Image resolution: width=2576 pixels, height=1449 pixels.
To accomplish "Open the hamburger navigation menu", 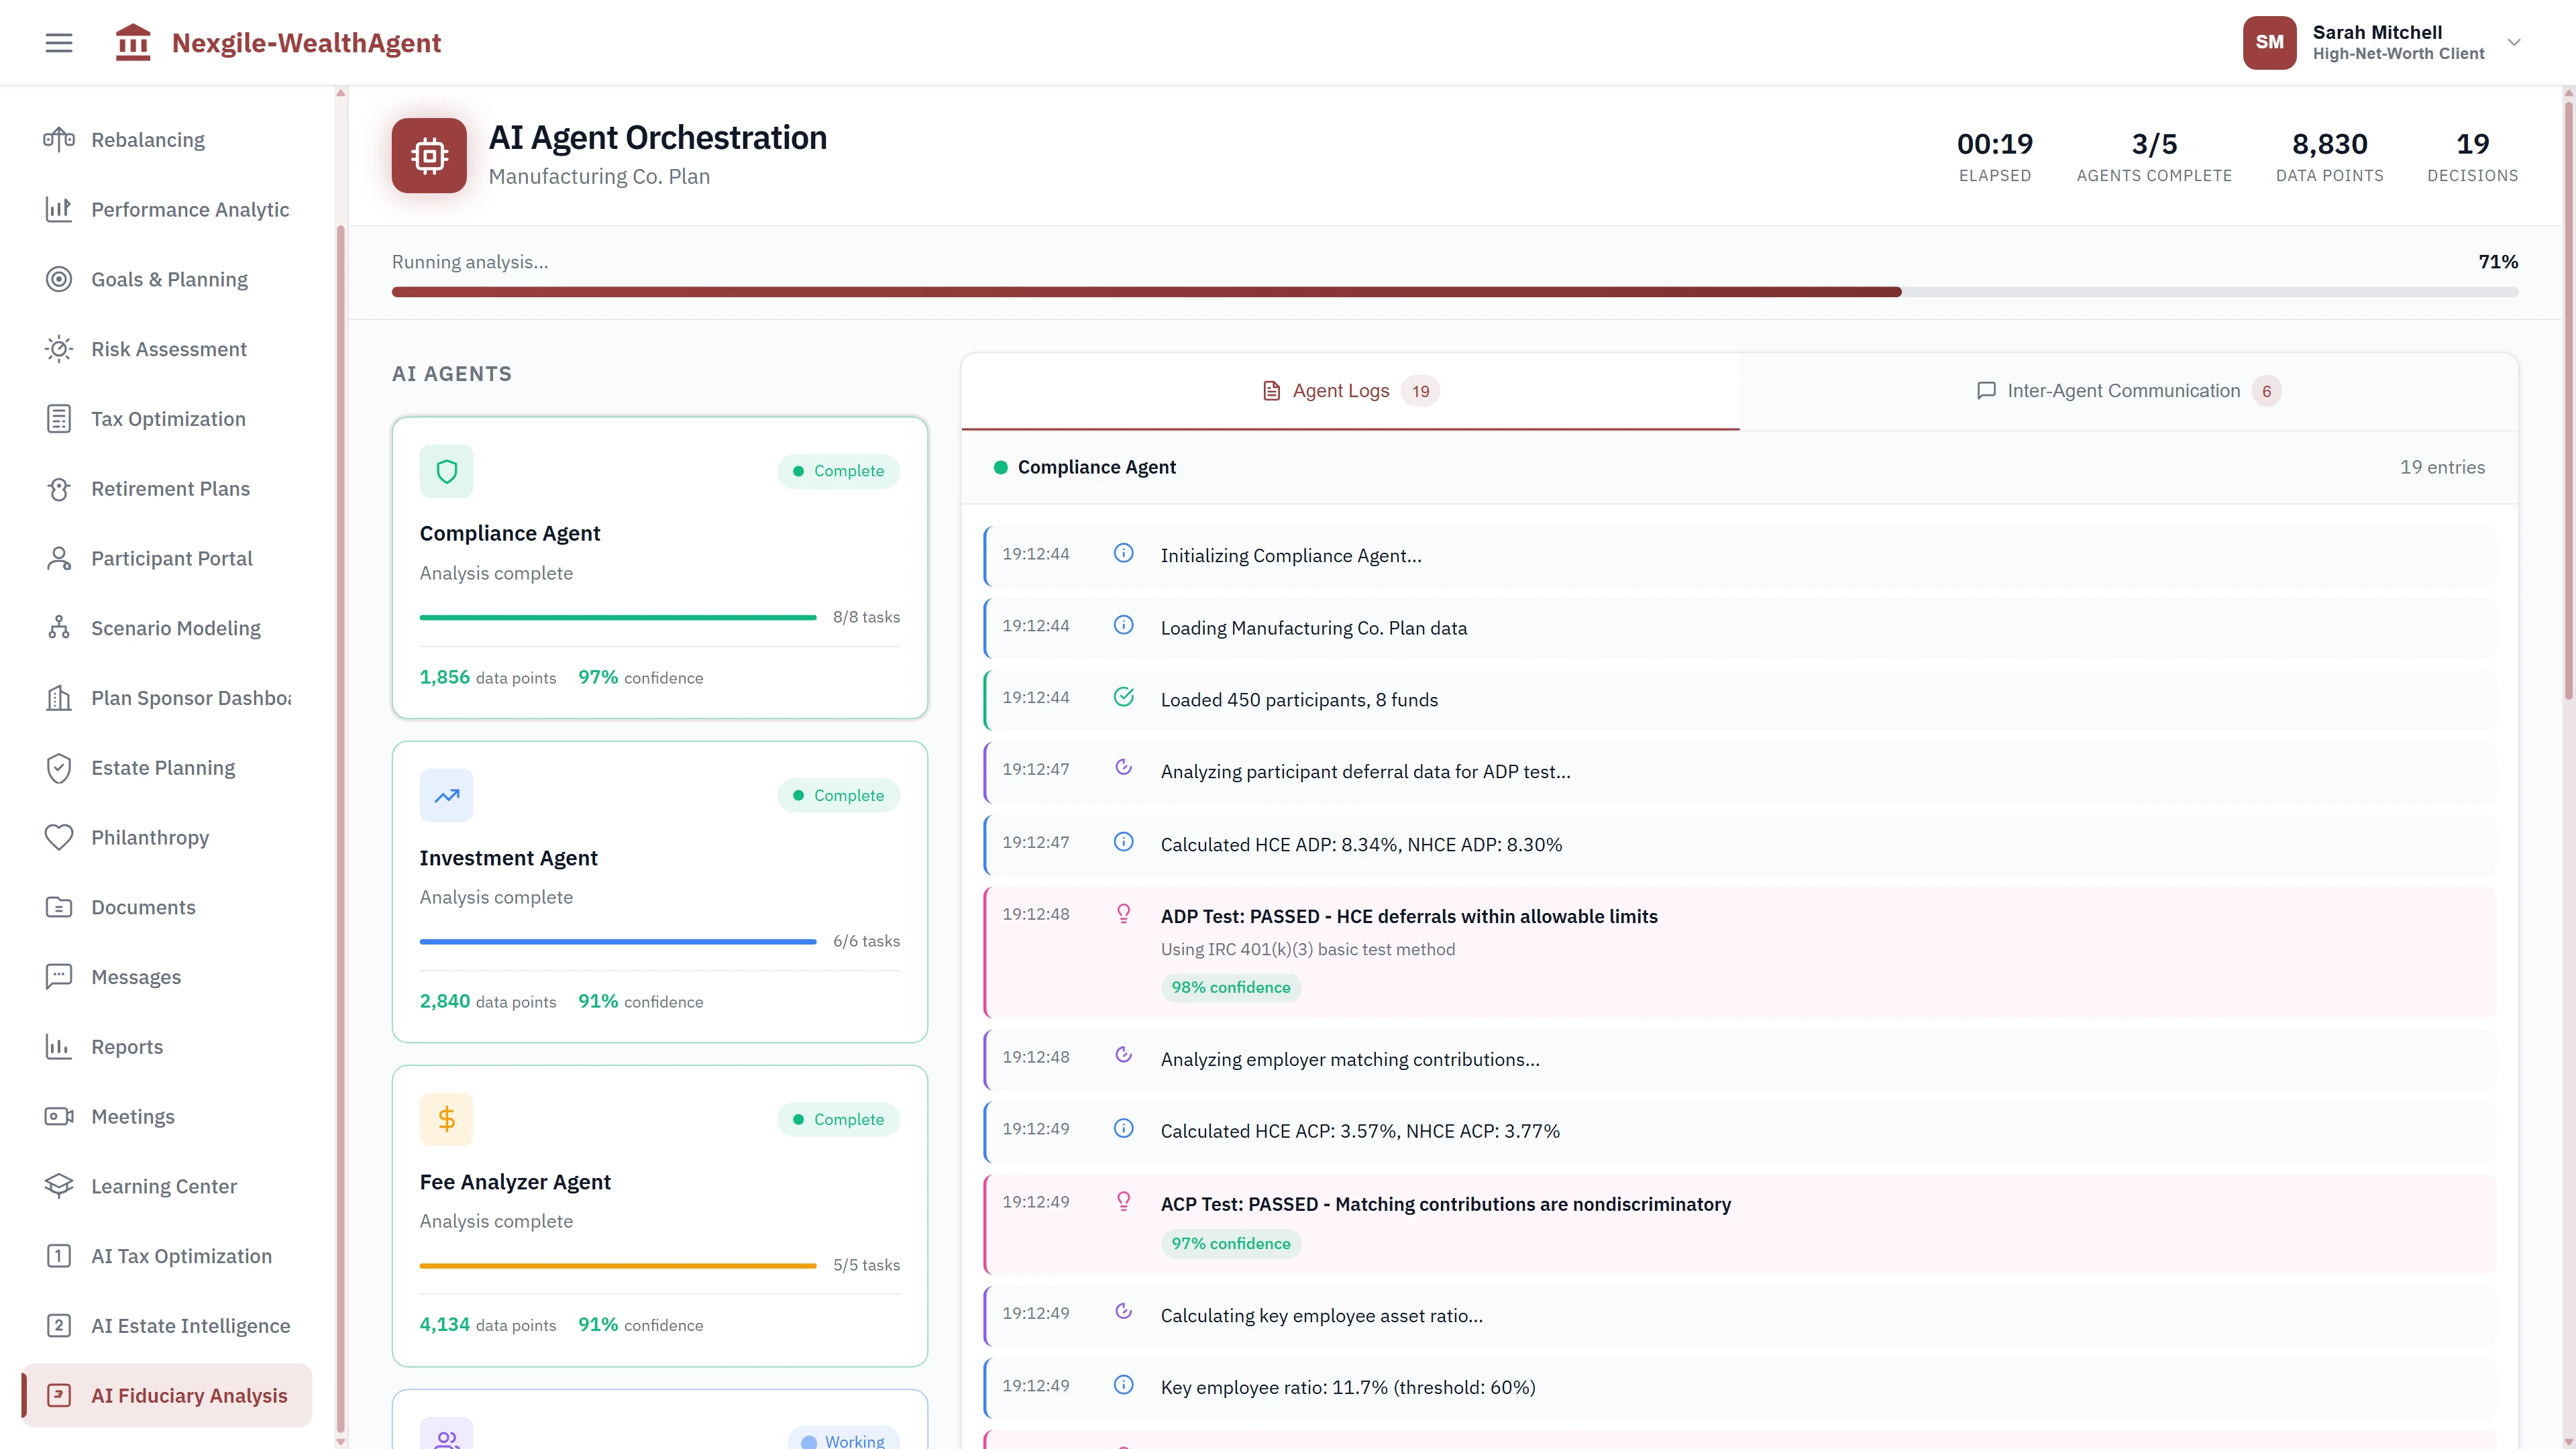I will 58,42.
